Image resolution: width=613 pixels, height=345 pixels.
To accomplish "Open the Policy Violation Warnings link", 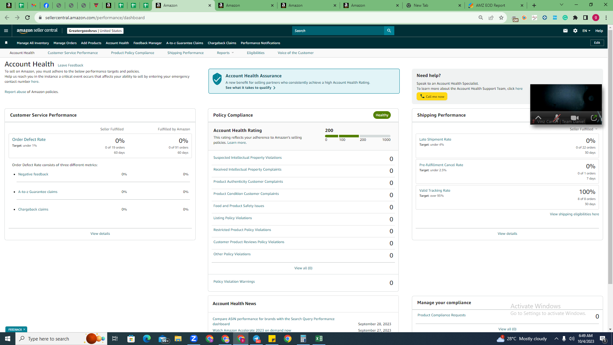I will click(234, 281).
